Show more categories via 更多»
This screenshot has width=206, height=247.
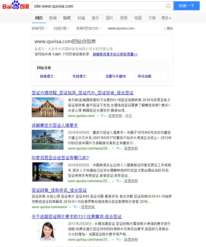click(166, 18)
